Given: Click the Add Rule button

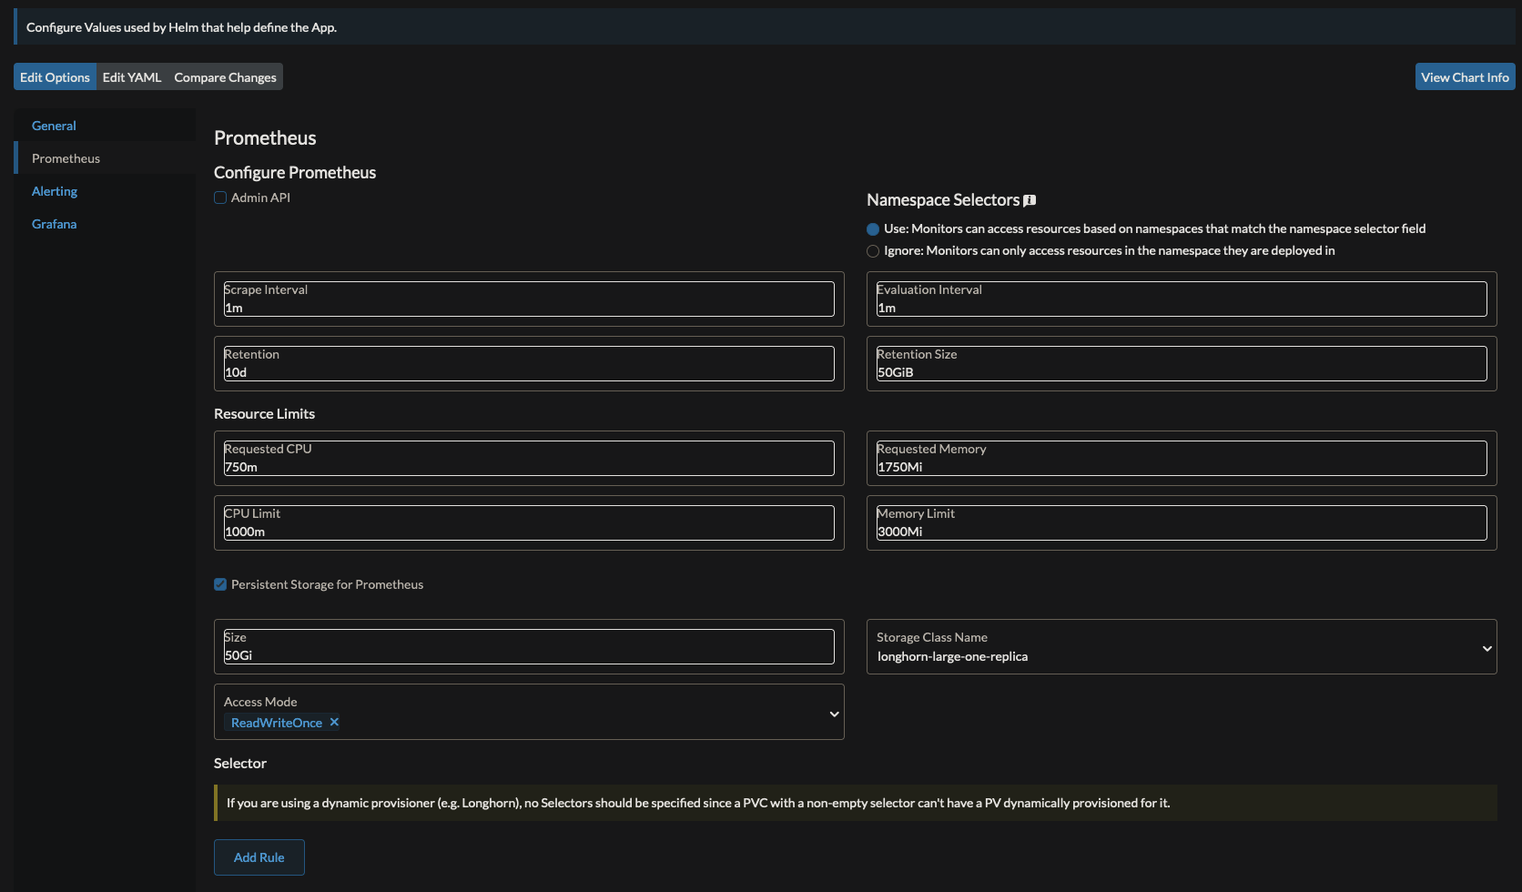Looking at the screenshot, I should coord(259,857).
